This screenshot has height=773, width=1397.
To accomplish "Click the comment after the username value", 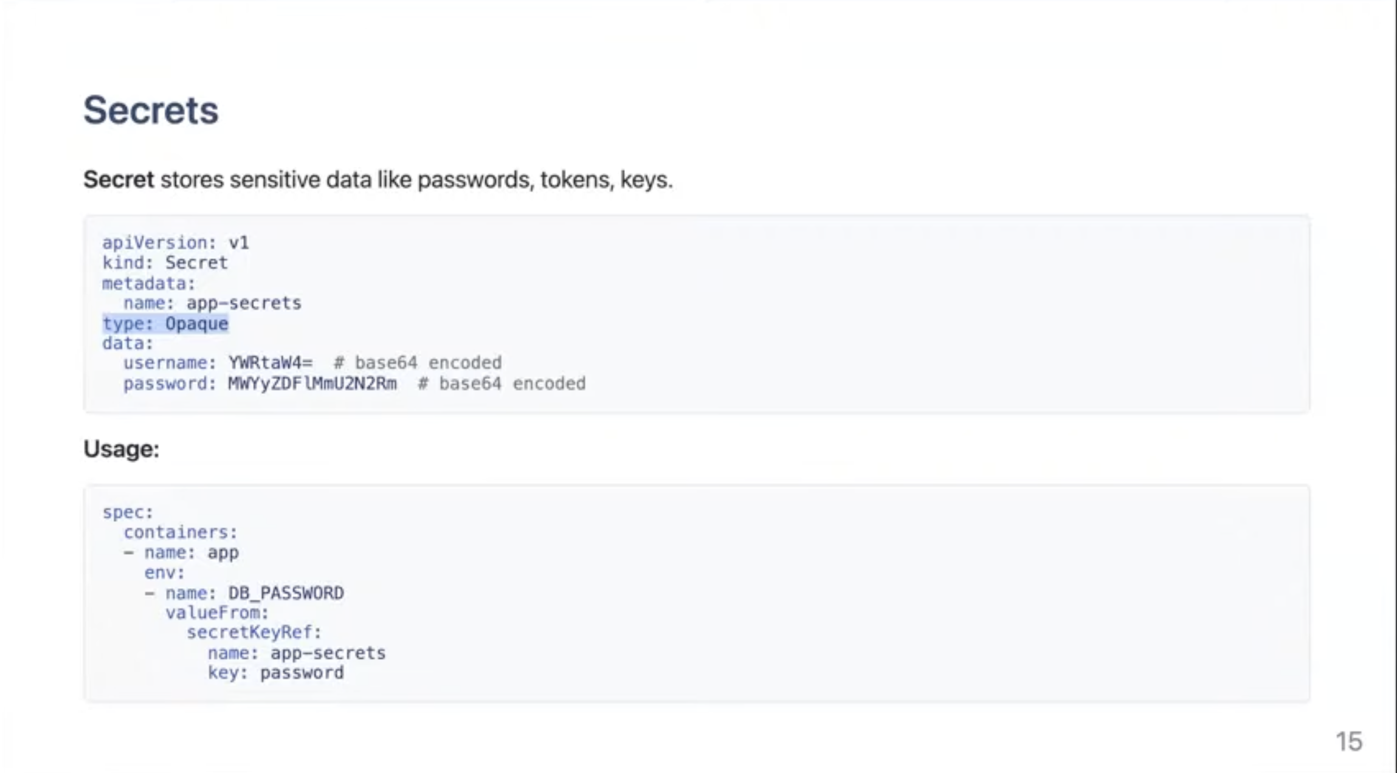I will tap(418, 363).
